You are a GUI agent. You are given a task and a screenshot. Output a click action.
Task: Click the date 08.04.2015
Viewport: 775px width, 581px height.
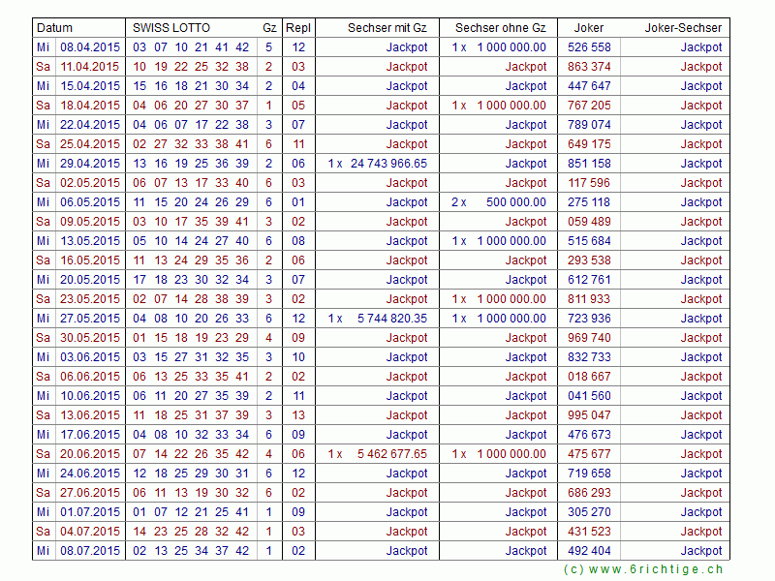[90, 47]
